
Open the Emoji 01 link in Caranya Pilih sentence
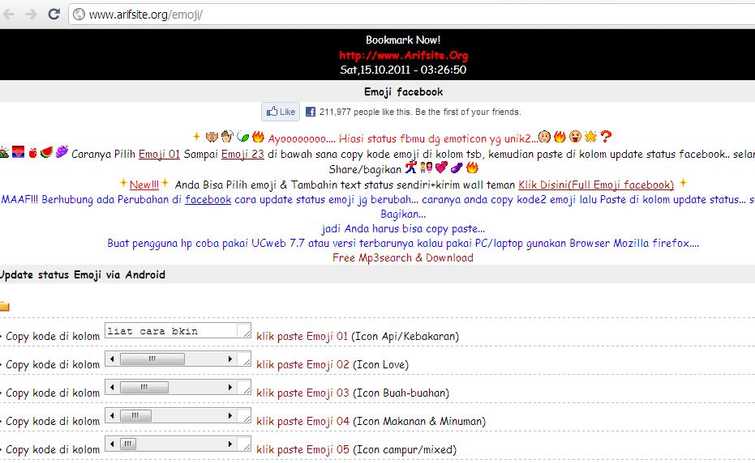click(159, 155)
